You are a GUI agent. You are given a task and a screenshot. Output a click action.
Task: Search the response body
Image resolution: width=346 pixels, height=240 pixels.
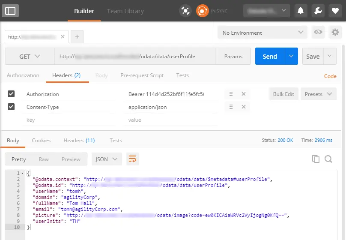tap(328, 159)
